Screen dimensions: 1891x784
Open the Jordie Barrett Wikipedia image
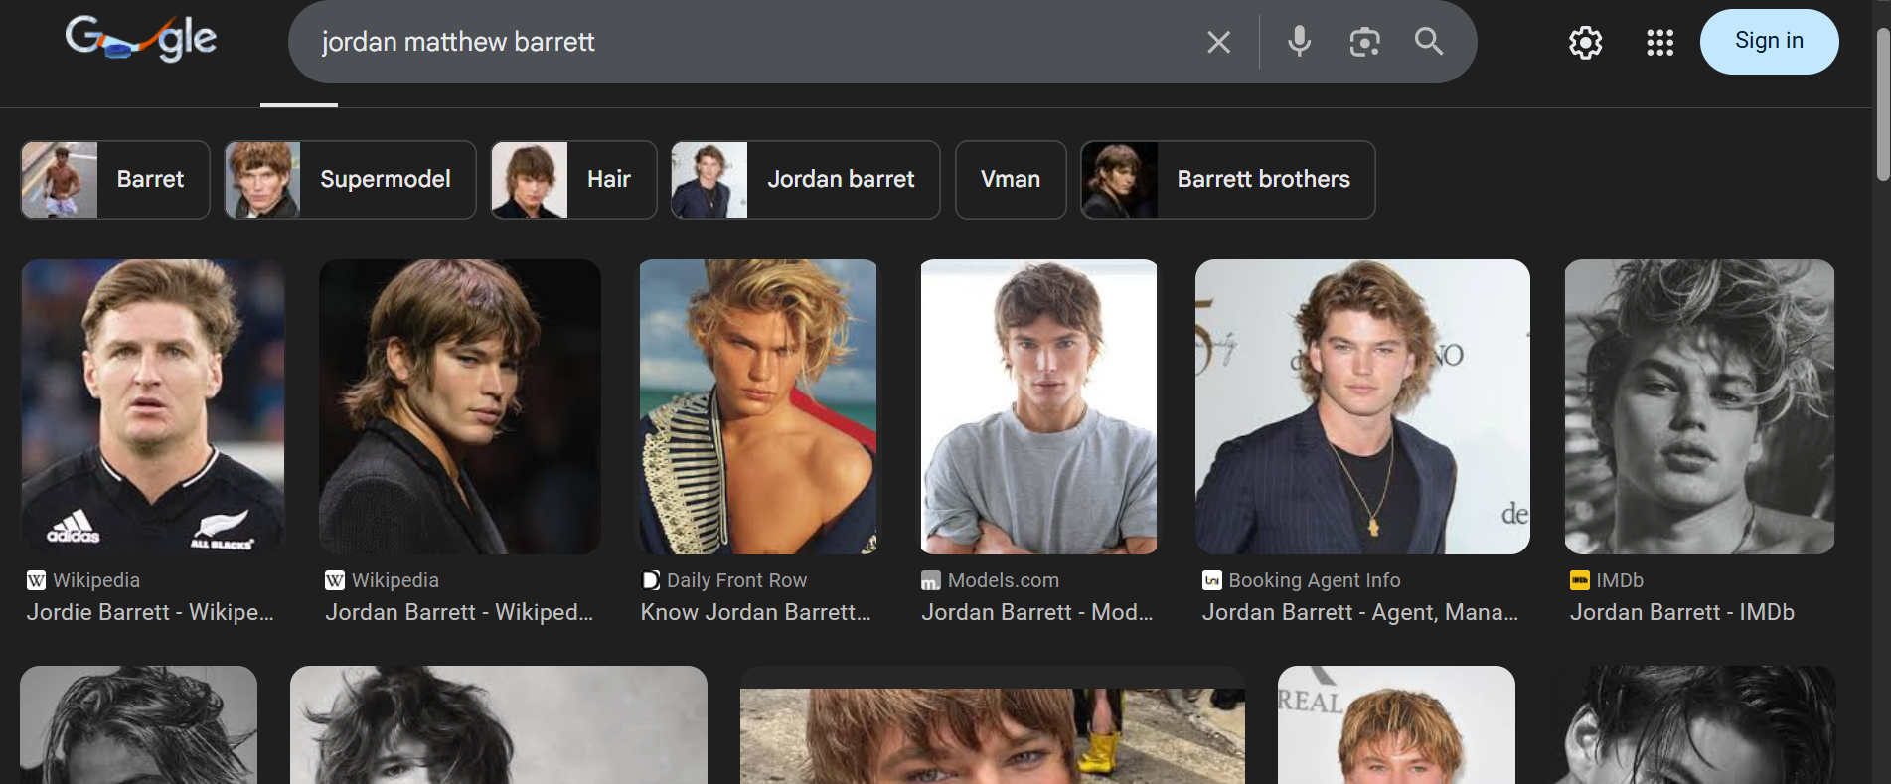[153, 406]
